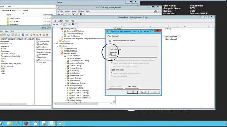227x127 pixels.
Task: Toggle Show/Hide console tree in Policy Editor toolbar
Action: pos(65,24)
